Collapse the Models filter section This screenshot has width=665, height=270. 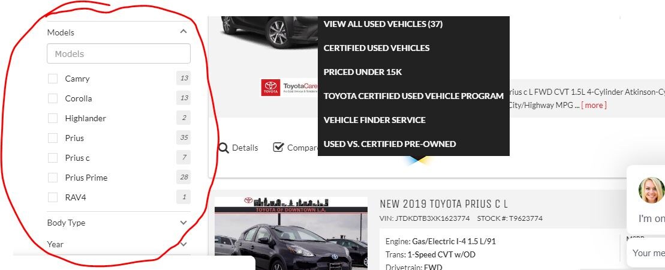point(183,31)
